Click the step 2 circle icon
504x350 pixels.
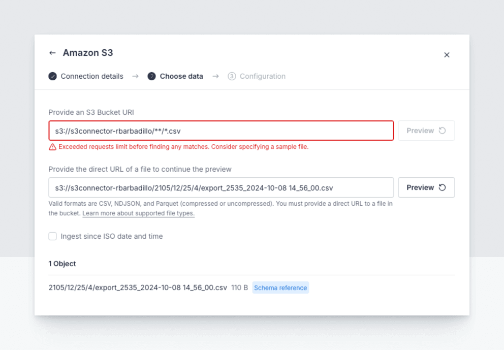pos(151,76)
